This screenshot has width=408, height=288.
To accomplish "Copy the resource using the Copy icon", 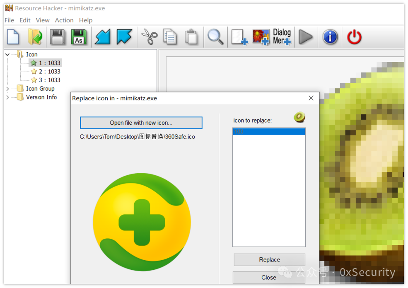I will 170,37.
